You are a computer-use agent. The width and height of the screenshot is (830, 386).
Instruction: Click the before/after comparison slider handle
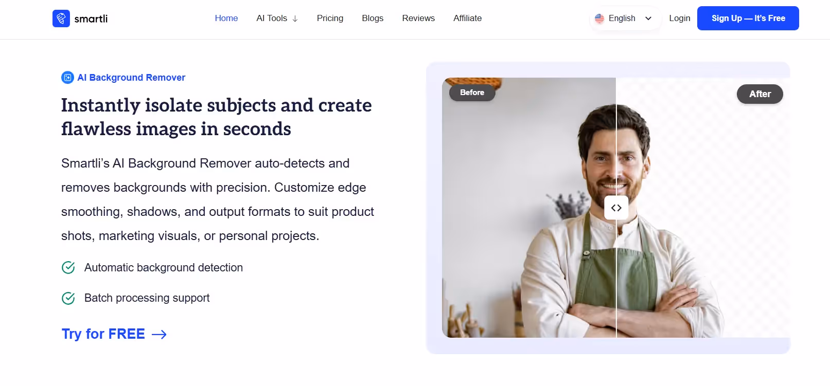pyautogui.click(x=616, y=208)
